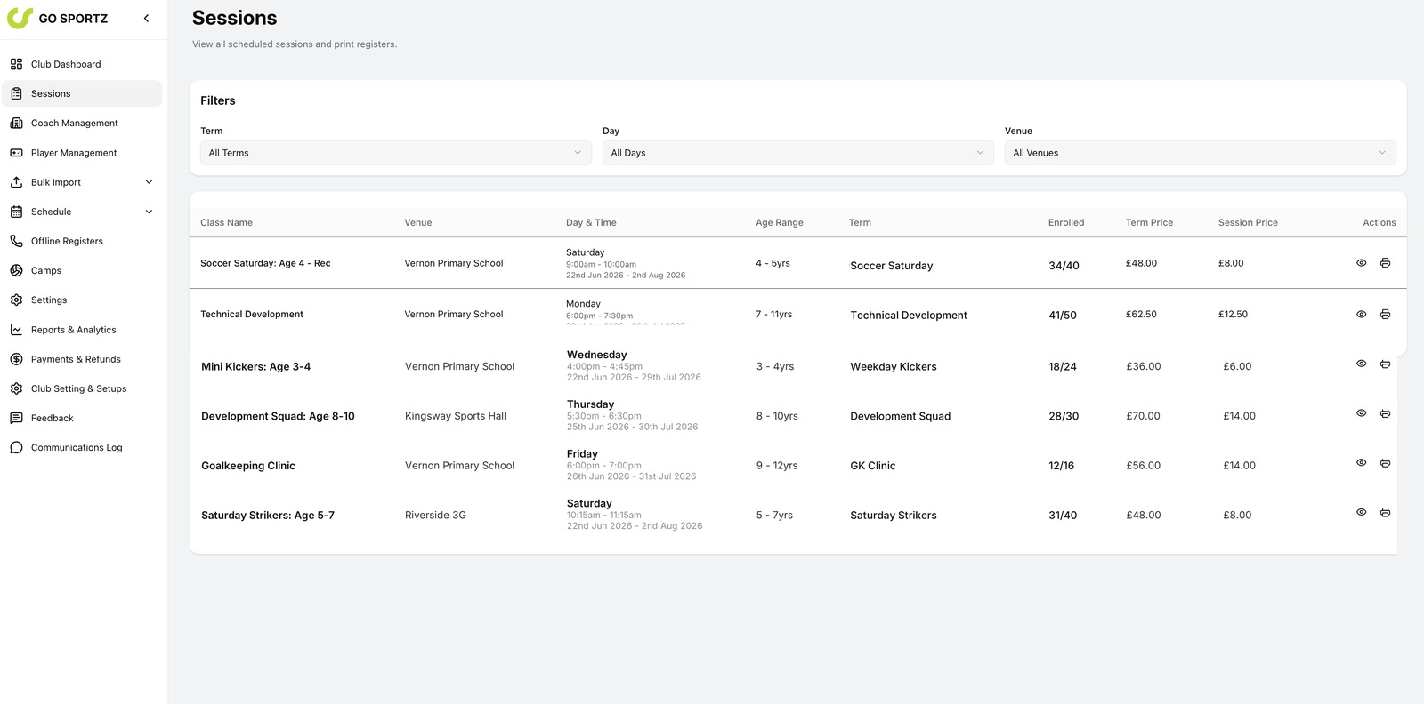Click 'Goalkeeping Clinic' class name

pyautogui.click(x=248, y=466)
